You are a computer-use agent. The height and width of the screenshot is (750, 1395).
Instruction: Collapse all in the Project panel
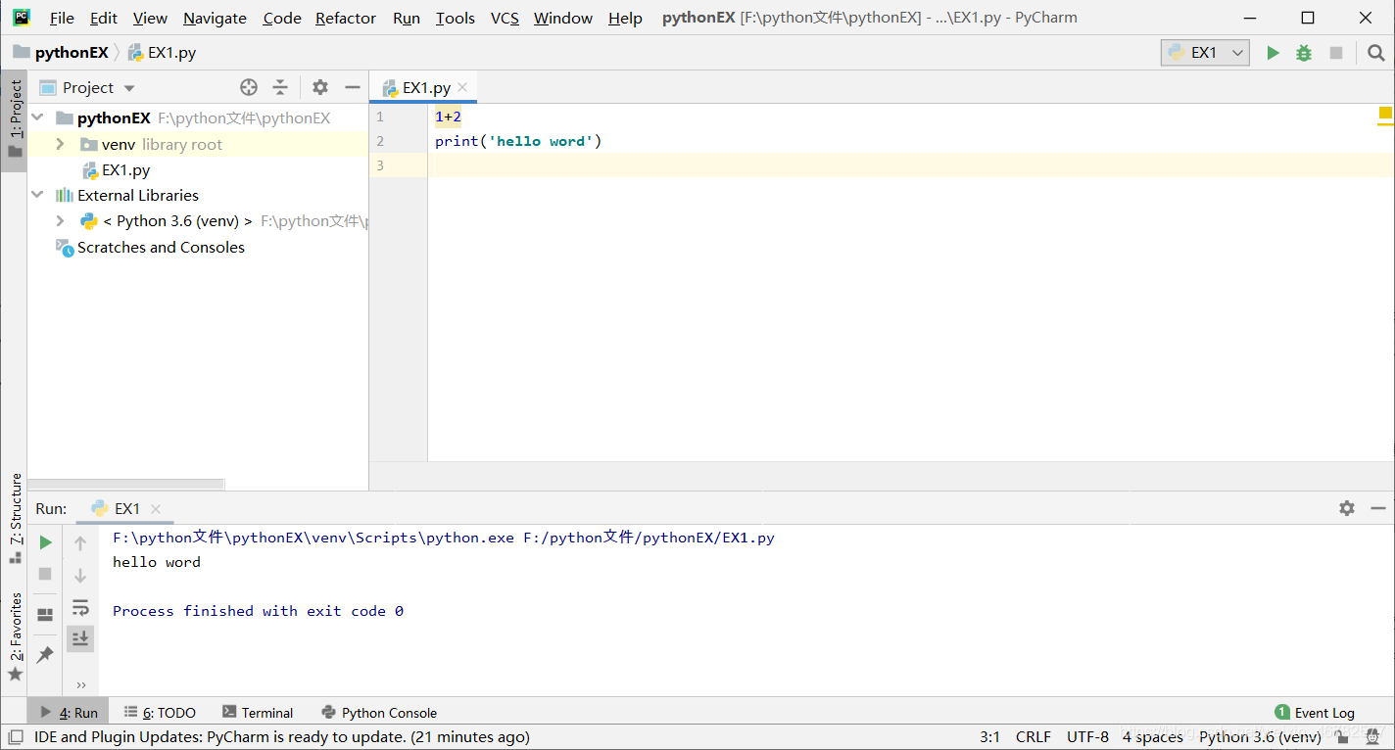[280, 87]
